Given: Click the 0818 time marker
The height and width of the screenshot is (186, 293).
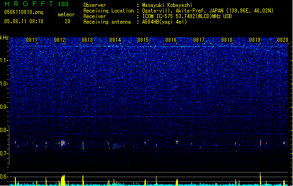Looking at the screenshot, I should [227, 40].
